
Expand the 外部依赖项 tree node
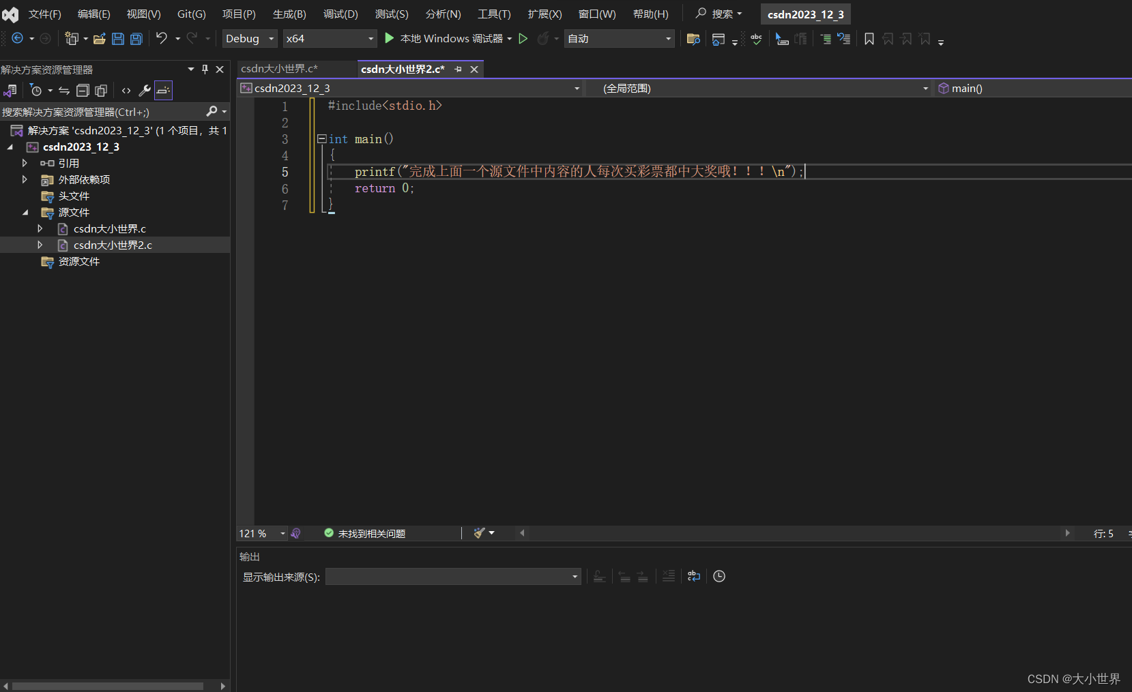25,179
